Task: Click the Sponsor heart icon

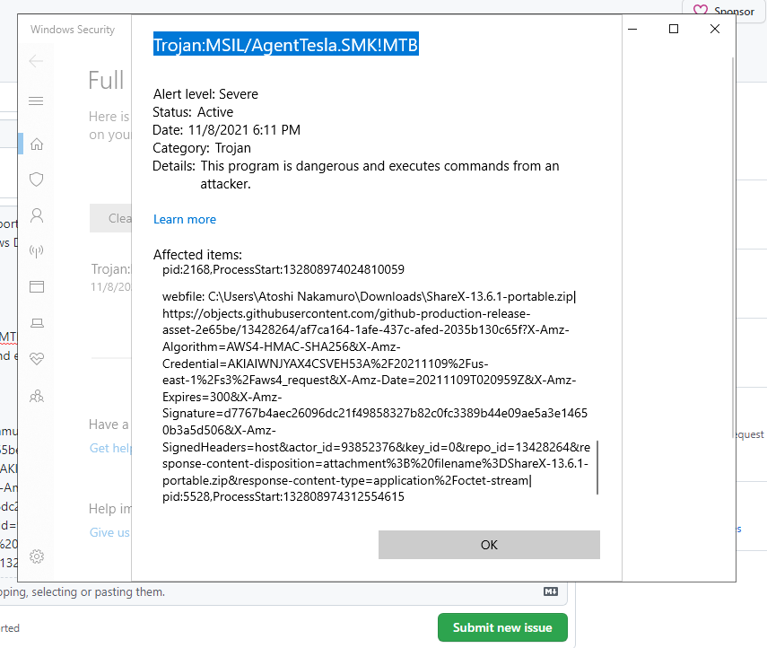Action: (x=701, y=10)
